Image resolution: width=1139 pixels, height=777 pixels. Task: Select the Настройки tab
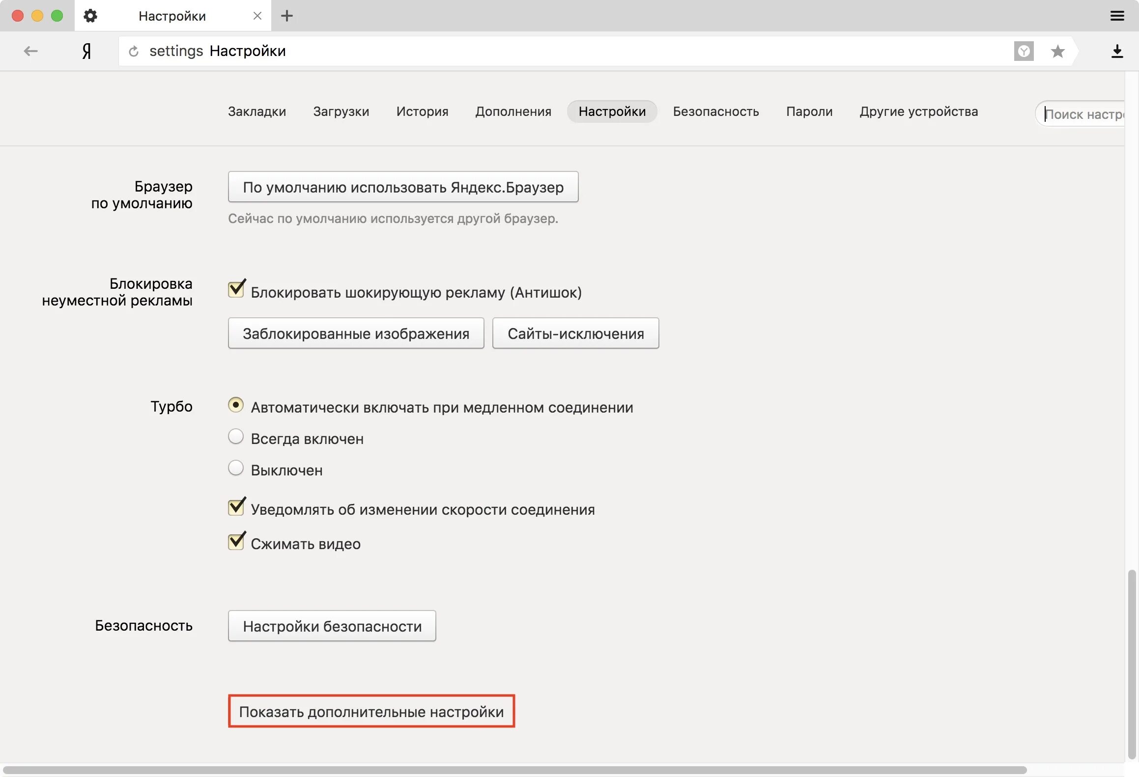coord(612,111)
